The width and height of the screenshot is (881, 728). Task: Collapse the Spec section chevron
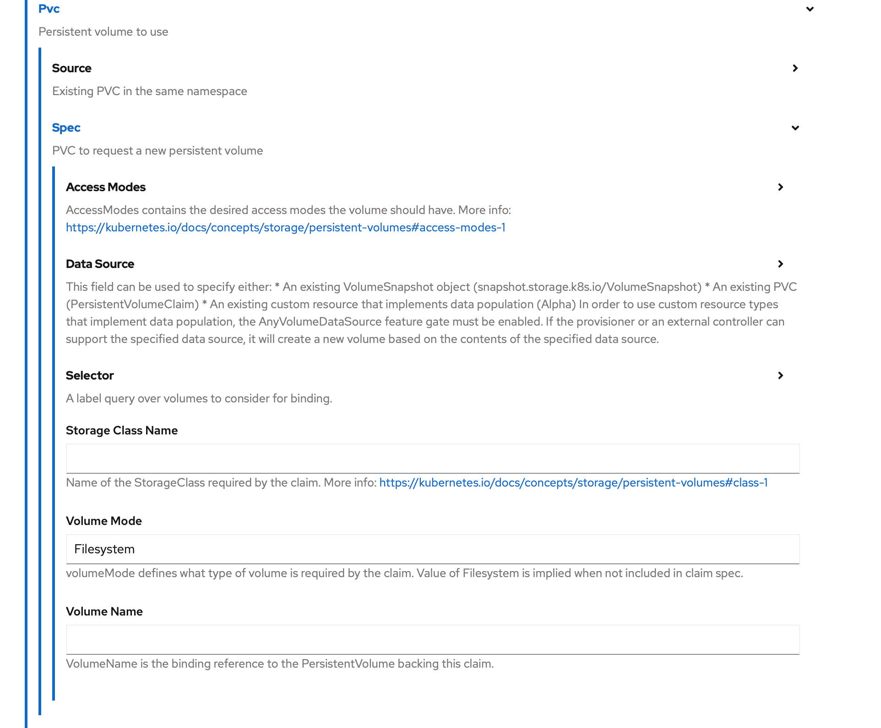(x=795, y=128)
